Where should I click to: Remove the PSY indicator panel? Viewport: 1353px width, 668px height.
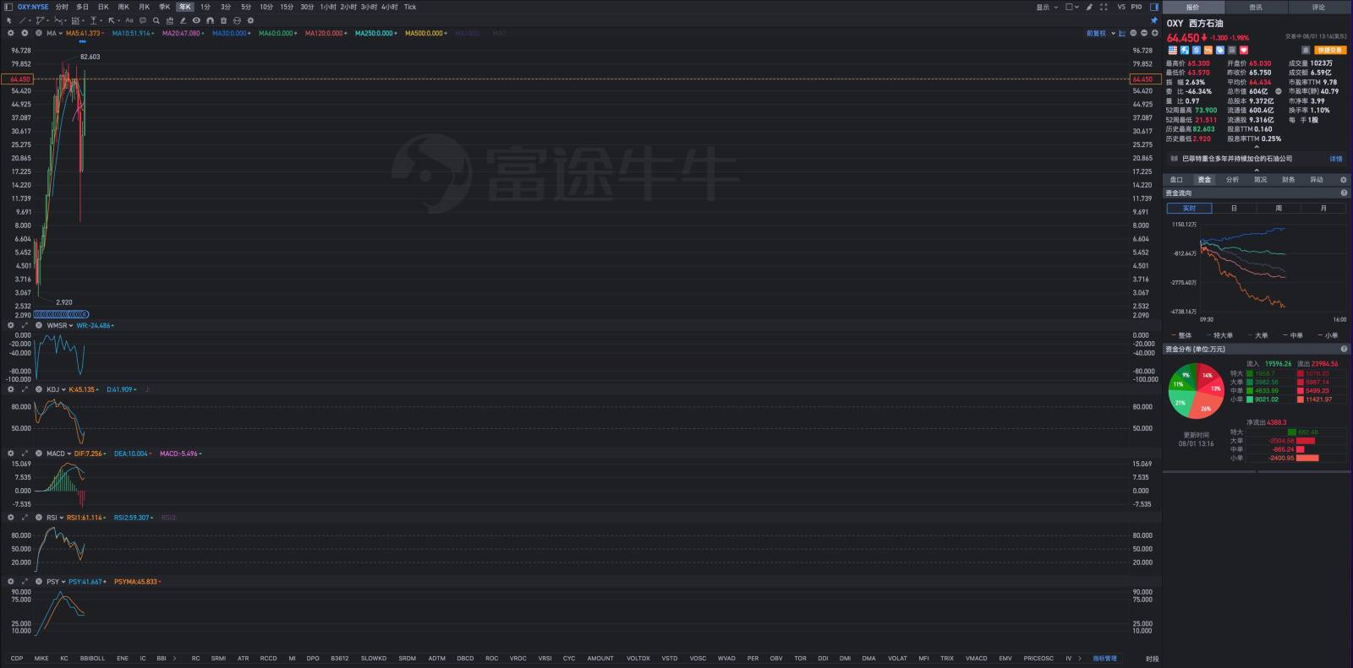(38, 582)
